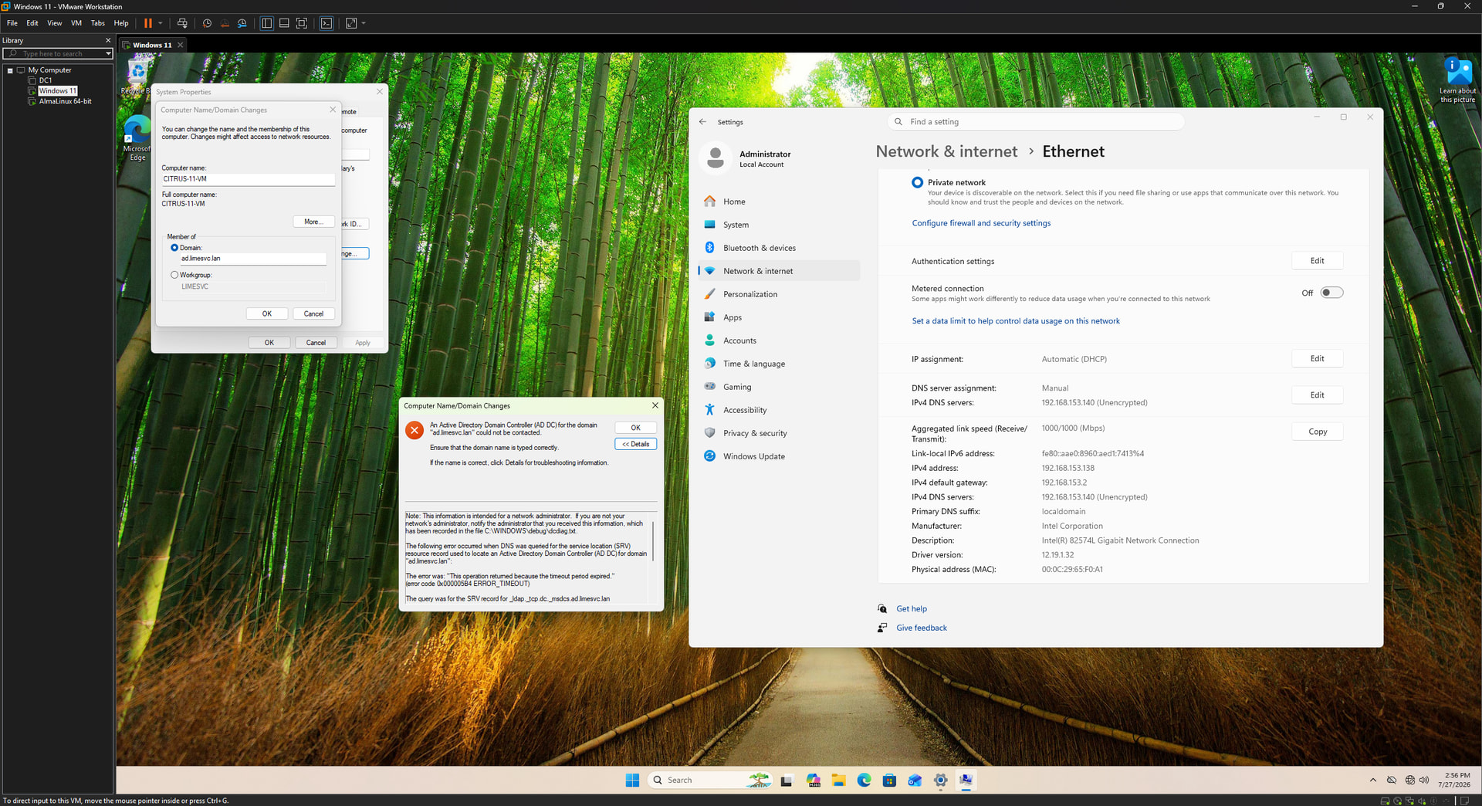Open the Windows Start menu

tap(632, 781)
